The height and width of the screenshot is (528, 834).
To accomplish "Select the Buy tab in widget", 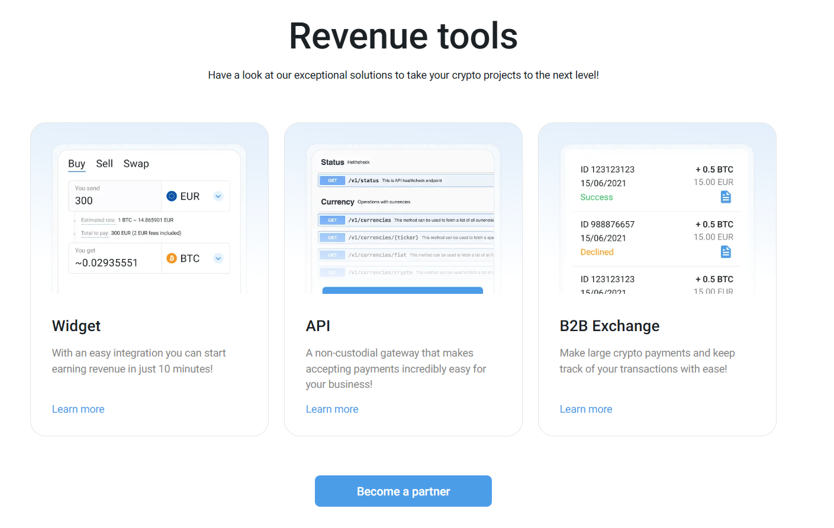I will (76, 164).
